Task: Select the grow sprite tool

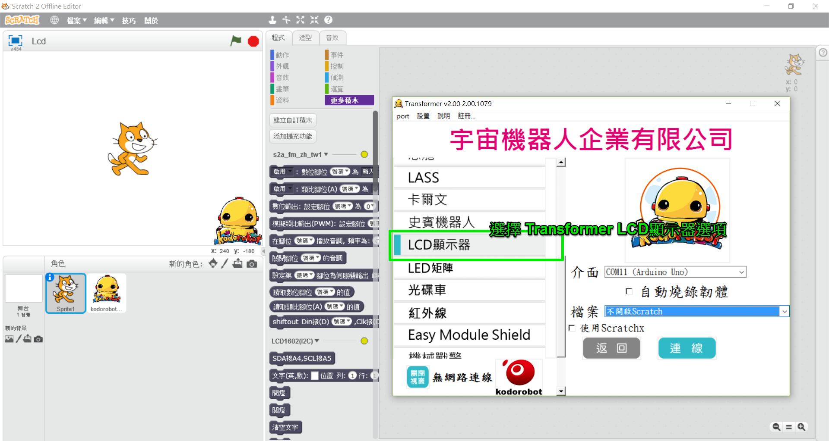Action: (300, 20)
